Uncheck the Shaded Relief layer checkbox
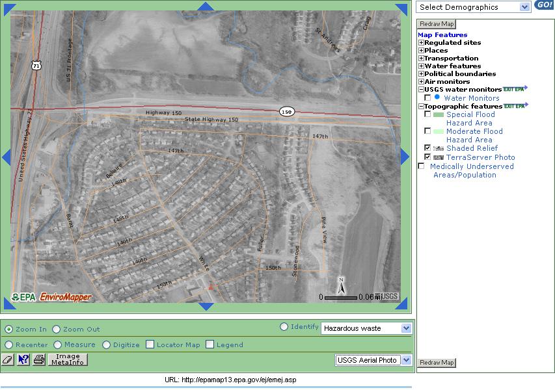The width and height of the screenshot is (555, 390). (427, 148)
